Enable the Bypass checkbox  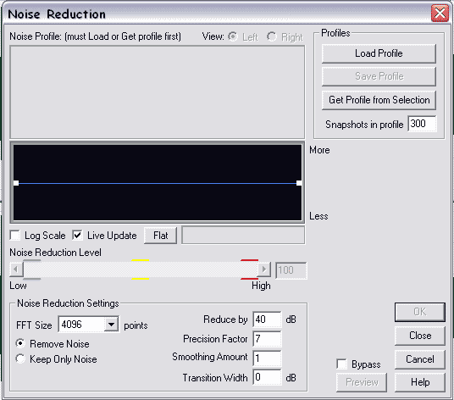point(341,364)
